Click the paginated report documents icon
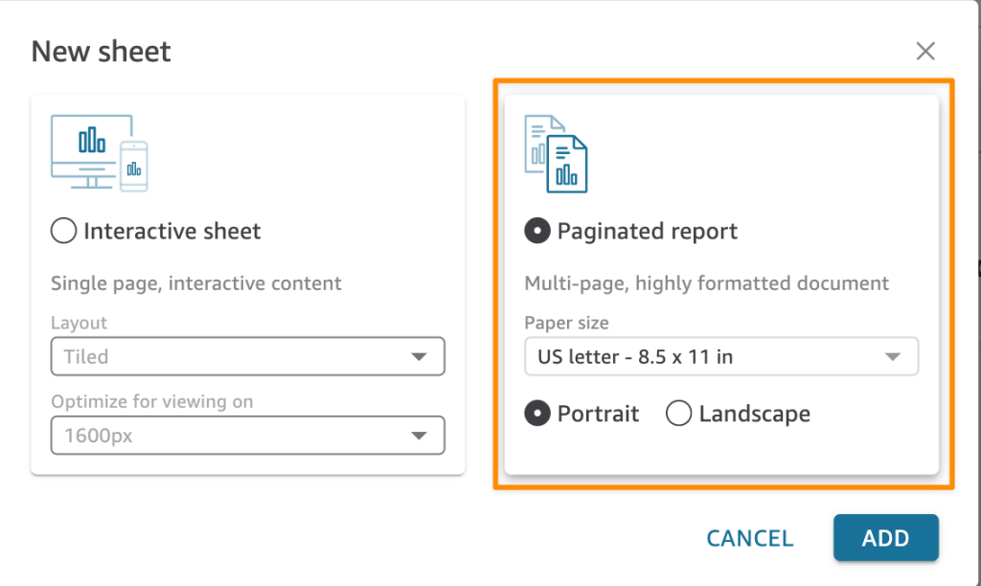 (x=559, y=155)
